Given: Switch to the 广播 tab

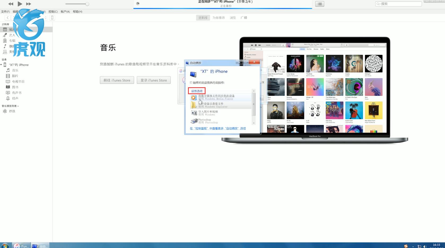Looking at the screenshot, I should tap(244, 18).
